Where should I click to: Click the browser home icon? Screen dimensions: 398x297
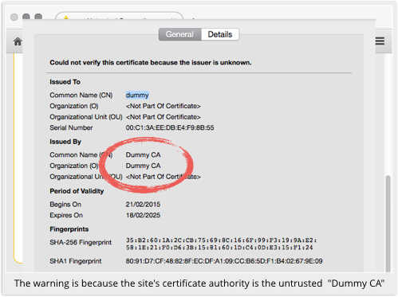18,41
